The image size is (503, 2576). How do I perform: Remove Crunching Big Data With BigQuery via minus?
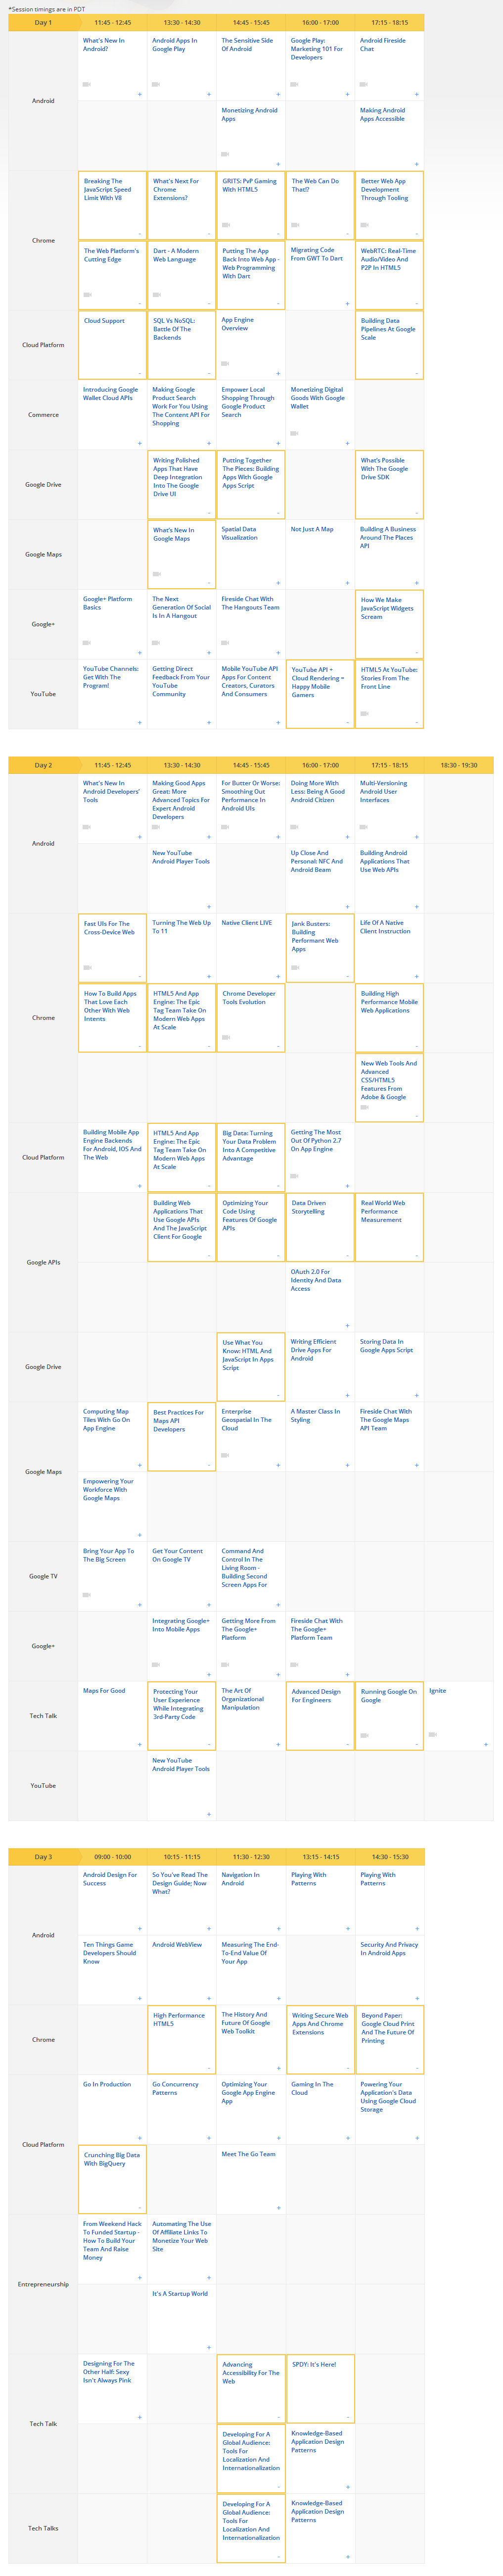tap(138, 2208)
